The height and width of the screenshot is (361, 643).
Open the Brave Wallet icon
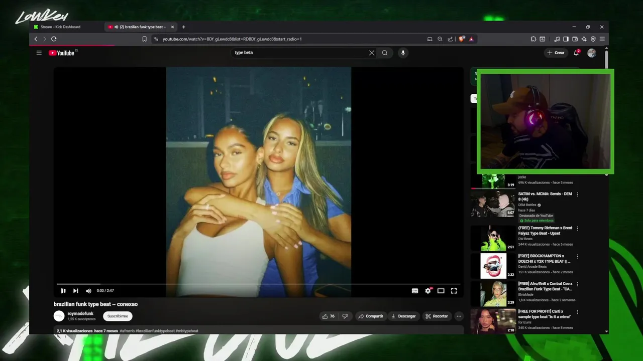coord(575,39)
